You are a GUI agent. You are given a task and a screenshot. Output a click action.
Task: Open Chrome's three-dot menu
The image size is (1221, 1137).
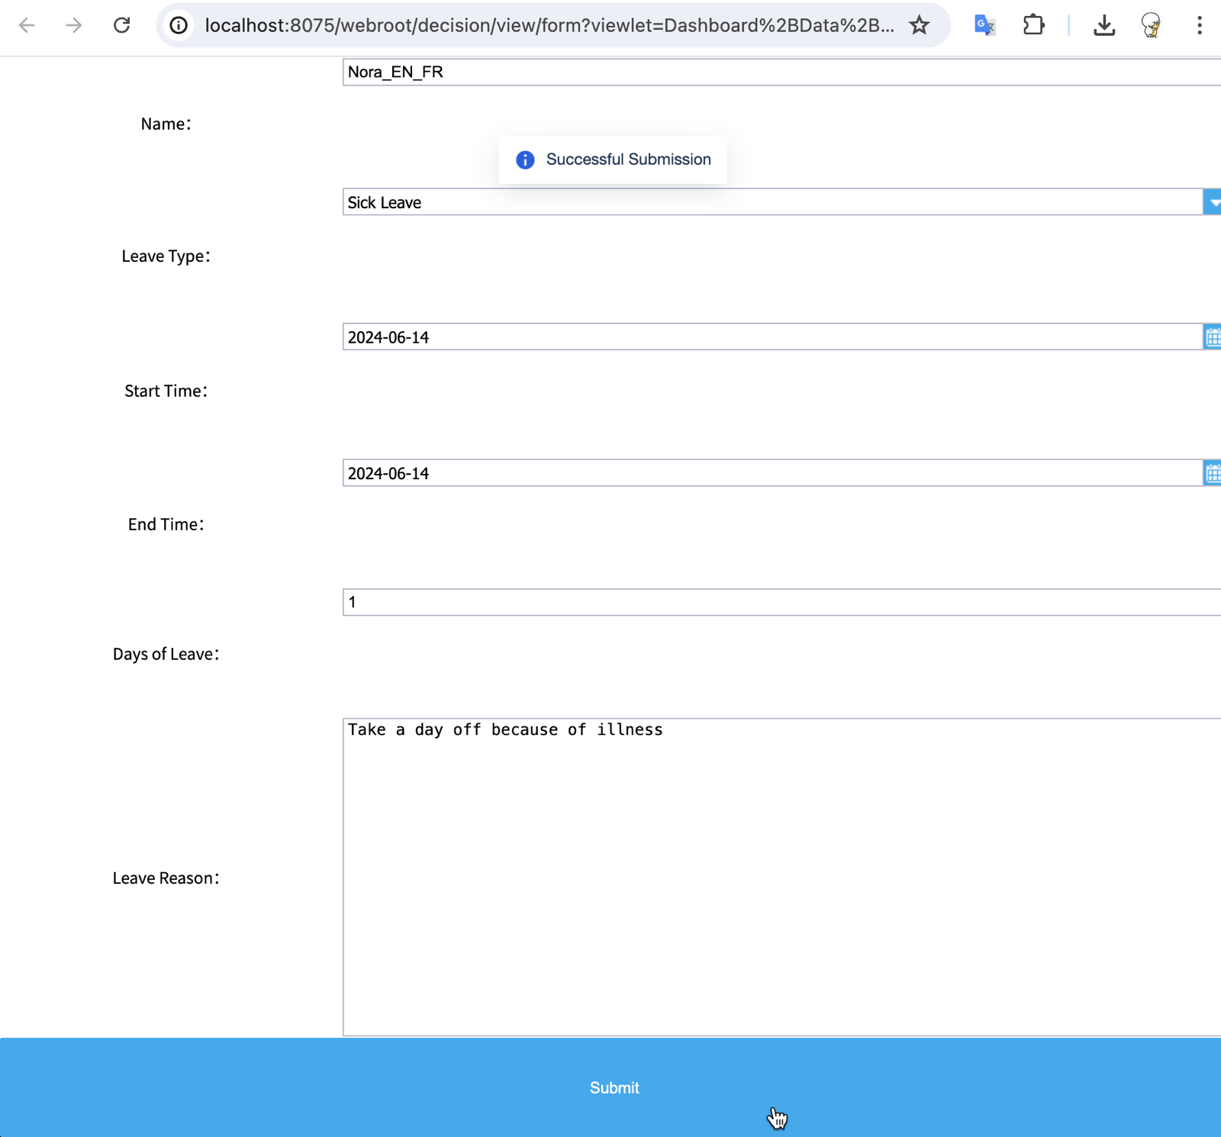(x=1198, y=25)
